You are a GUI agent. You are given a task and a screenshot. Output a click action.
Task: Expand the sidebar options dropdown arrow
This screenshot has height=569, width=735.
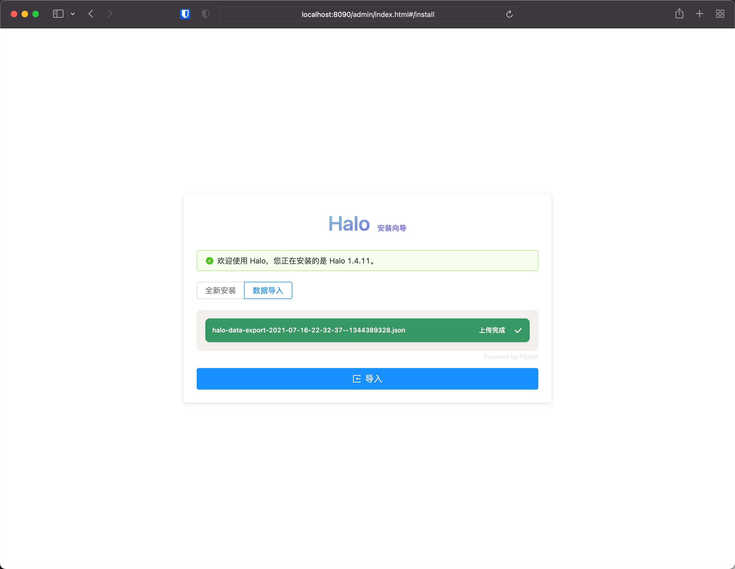[73, 14]
